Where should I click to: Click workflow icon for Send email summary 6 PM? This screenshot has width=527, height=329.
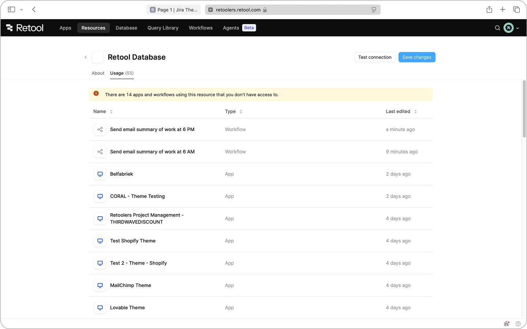100,130
